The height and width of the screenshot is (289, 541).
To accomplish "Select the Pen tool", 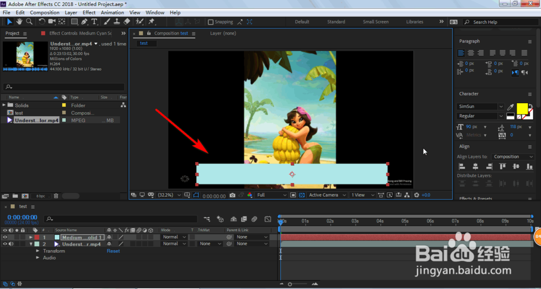I will (84, 22).
